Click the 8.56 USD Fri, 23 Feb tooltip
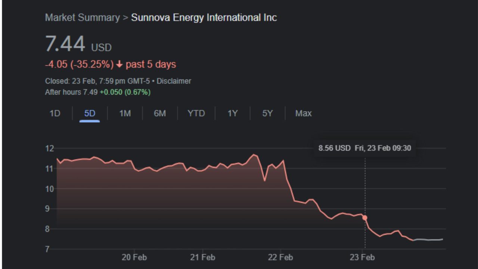 [x=364, y=148]
